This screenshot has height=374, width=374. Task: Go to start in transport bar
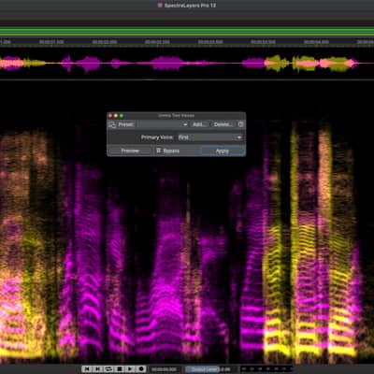[87, 369]
